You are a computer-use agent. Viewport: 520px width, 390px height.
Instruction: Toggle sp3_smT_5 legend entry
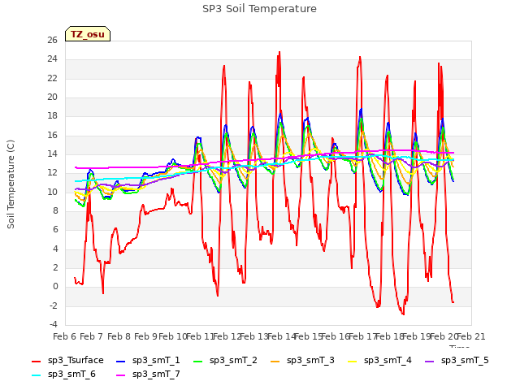(x=457, y=360)
